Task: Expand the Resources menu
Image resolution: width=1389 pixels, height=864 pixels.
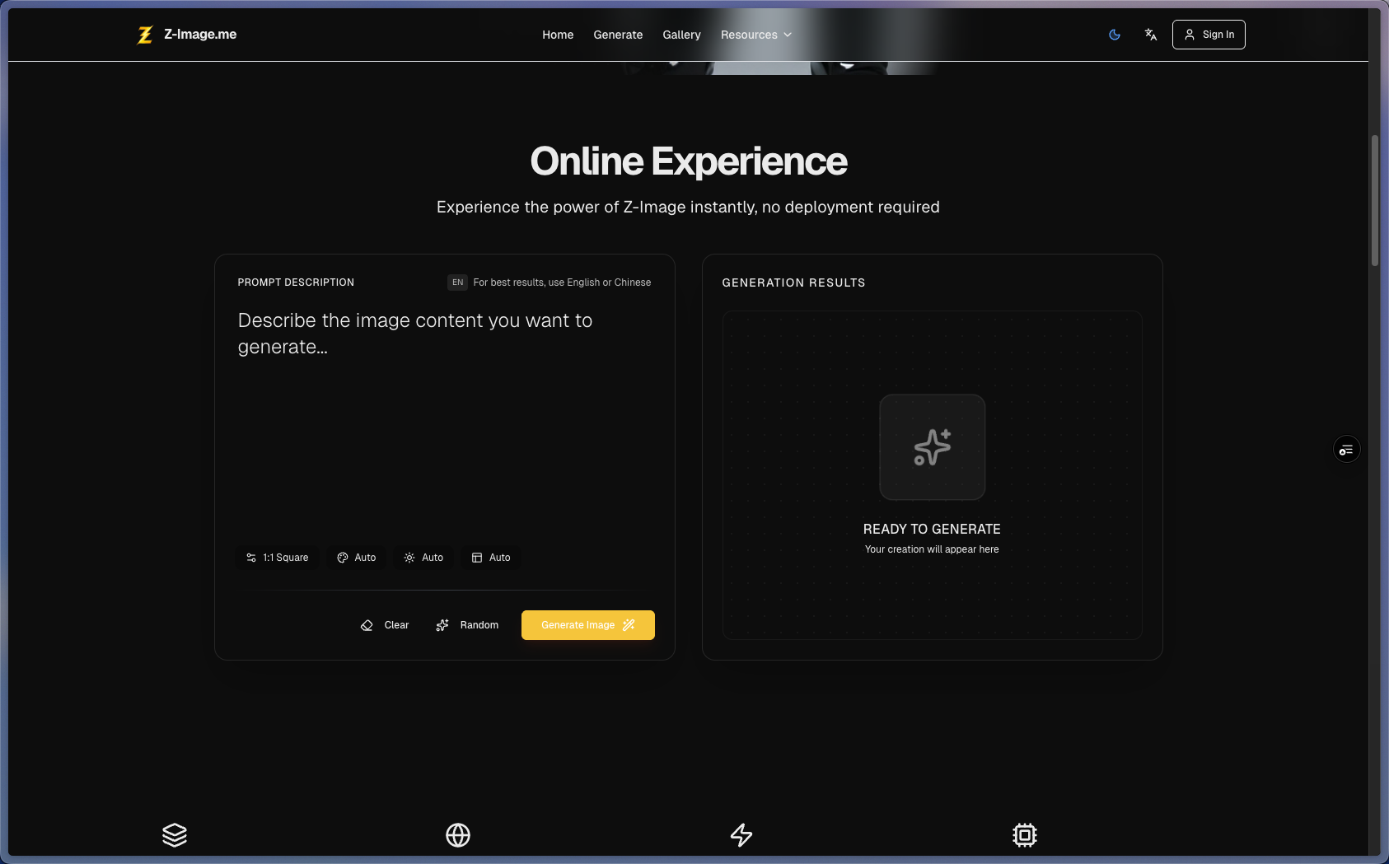Action: pyautogui.click(x=755, y=35)
